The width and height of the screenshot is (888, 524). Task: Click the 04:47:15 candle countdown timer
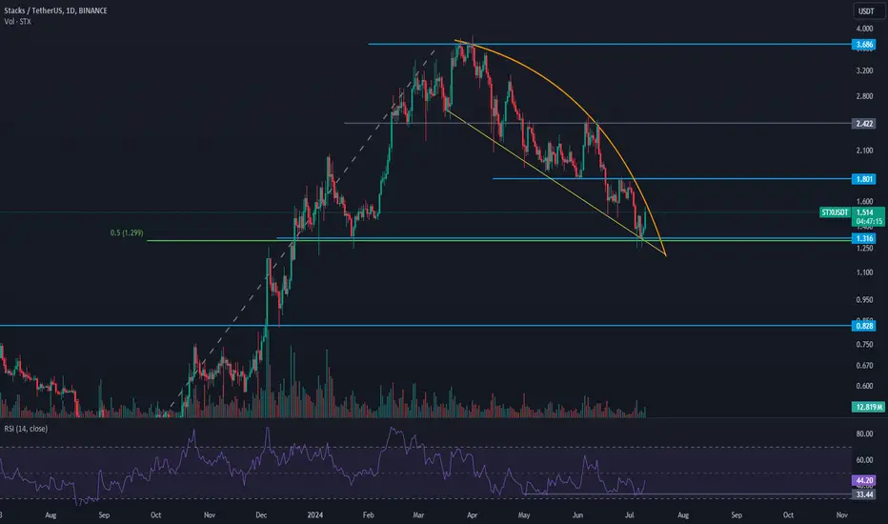pos(869,221)
